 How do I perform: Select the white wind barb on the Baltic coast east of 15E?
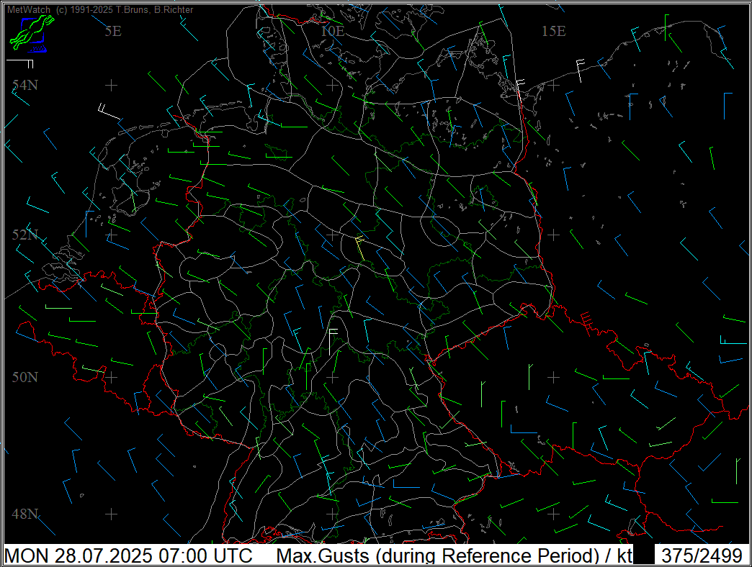(579, 71)
